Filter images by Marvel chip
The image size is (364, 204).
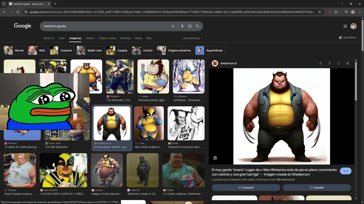click(15, 50)
